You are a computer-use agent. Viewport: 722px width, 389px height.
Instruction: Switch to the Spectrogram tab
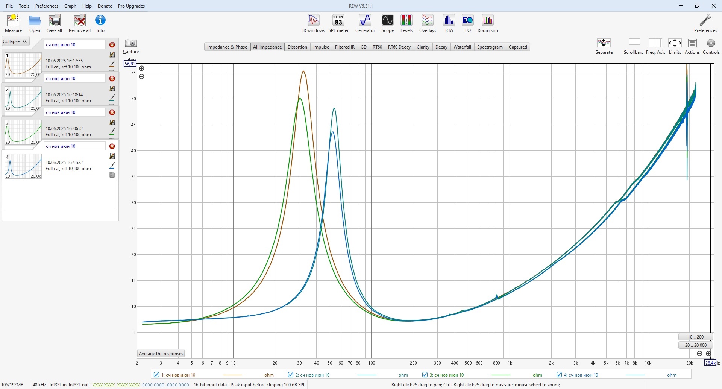[x=490, y=47]
